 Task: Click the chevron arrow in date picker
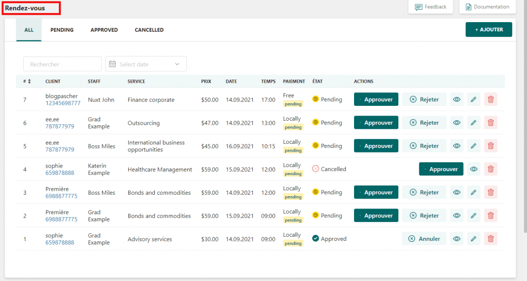pyautogui.click(x=178, y=64)
